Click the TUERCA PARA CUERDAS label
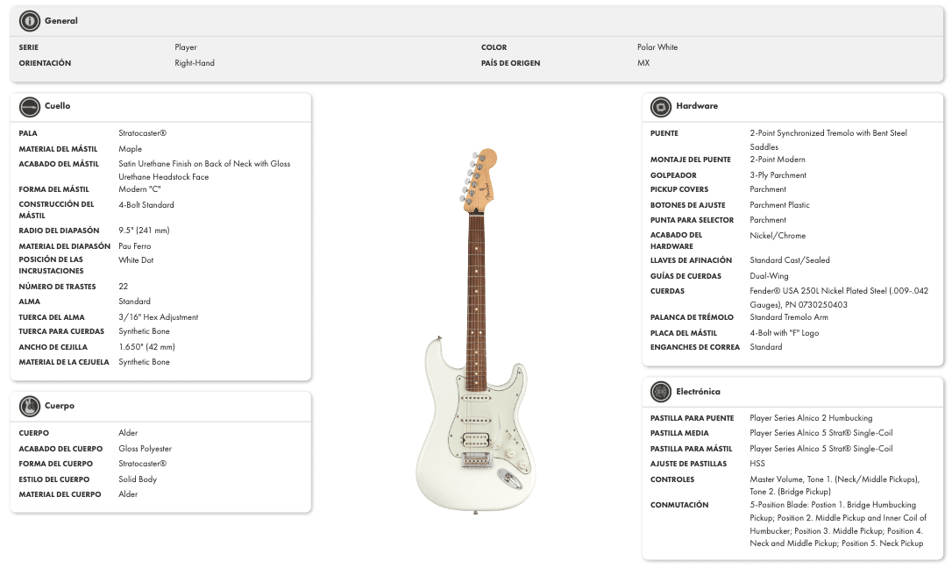This screenshot has height=568, width=952. pos(61,331)
